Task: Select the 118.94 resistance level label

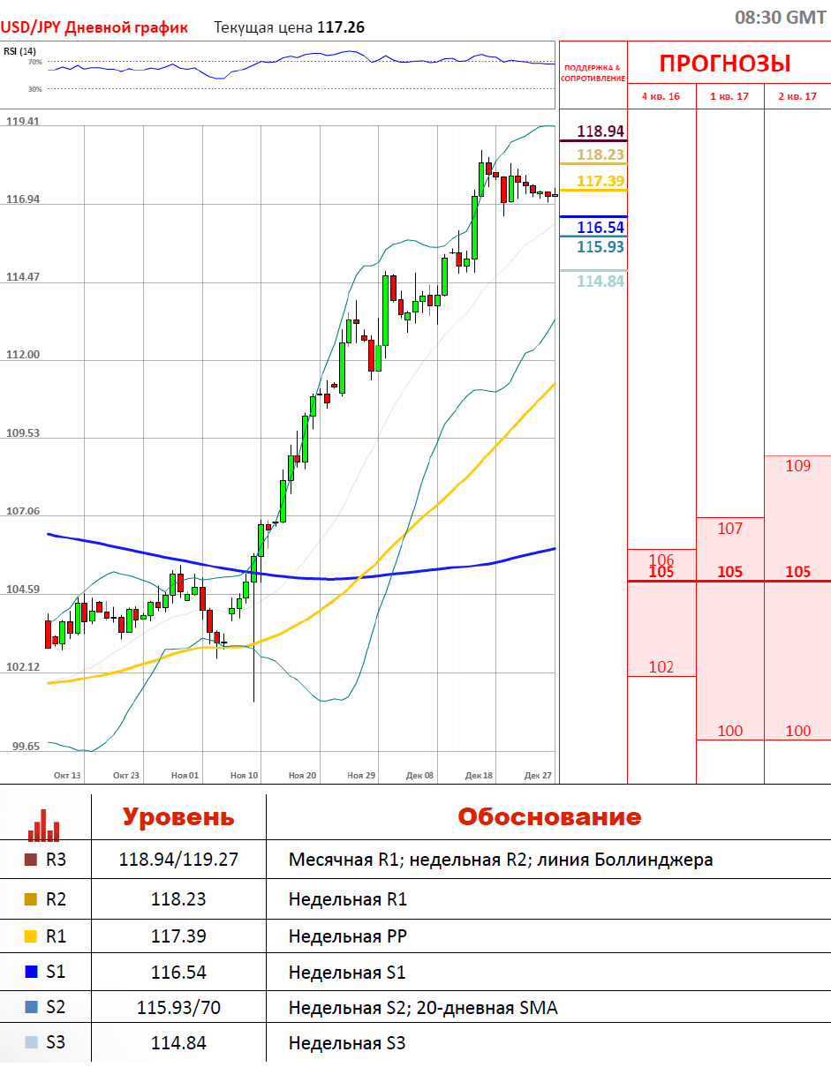Action: [601, 131]
